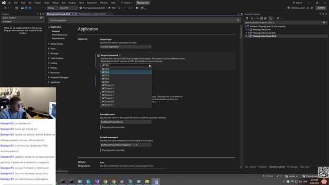Click the Search box in title bar

126,3
